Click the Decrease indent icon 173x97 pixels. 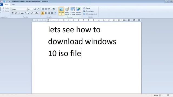(43, 9)
